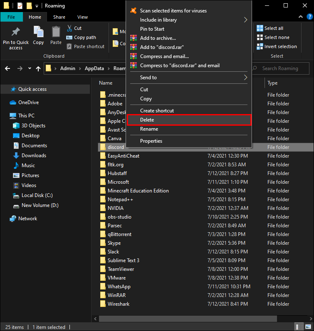The width and height of the screenshot is (314, 331).
Task: Click Select none in the ribbon
Action: tap(273, 37)
